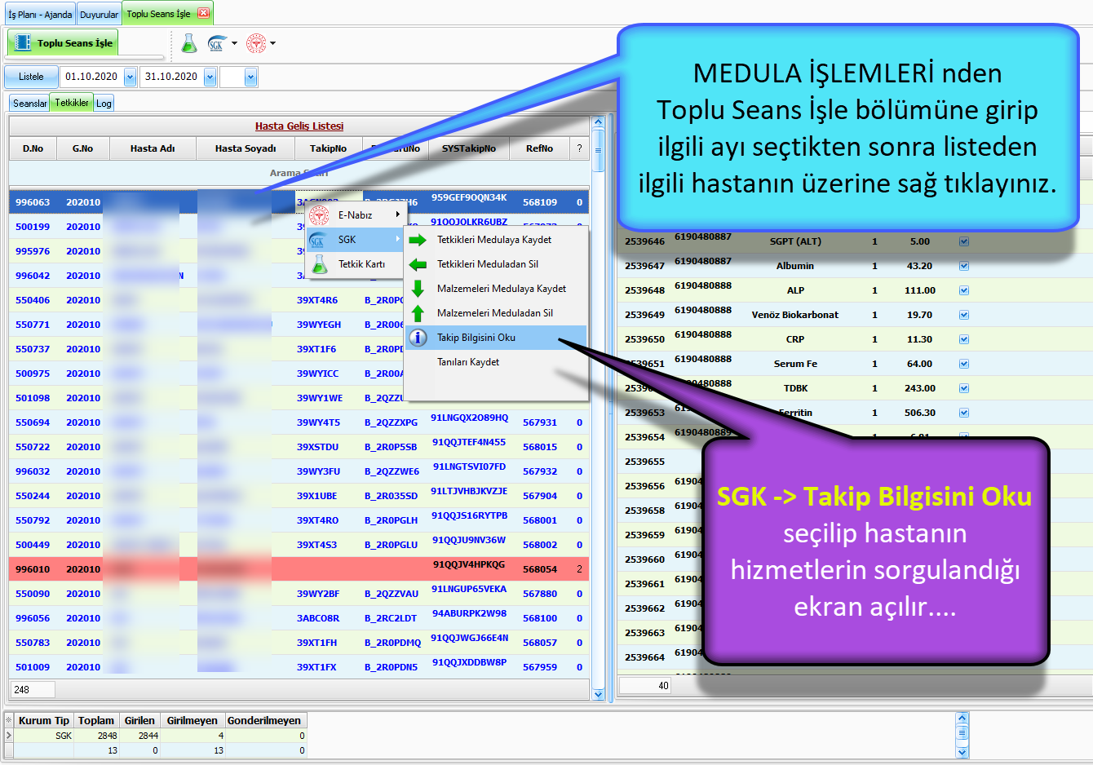Select patient row with D.No 550406
The width and height of the screenshot is (1093, 765).
299,300
